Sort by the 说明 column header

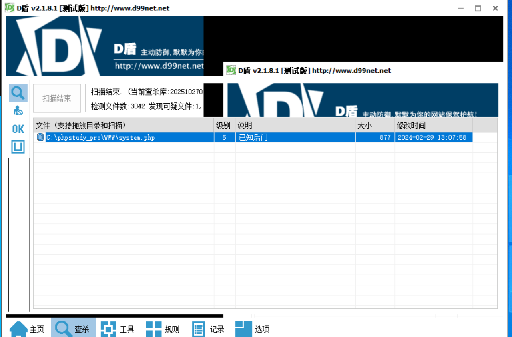click(295, 125)
